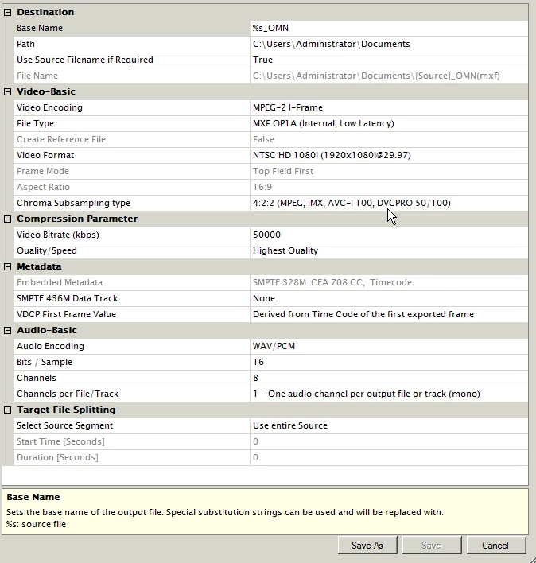Select the Video Encoding property label

click(49, 107)
